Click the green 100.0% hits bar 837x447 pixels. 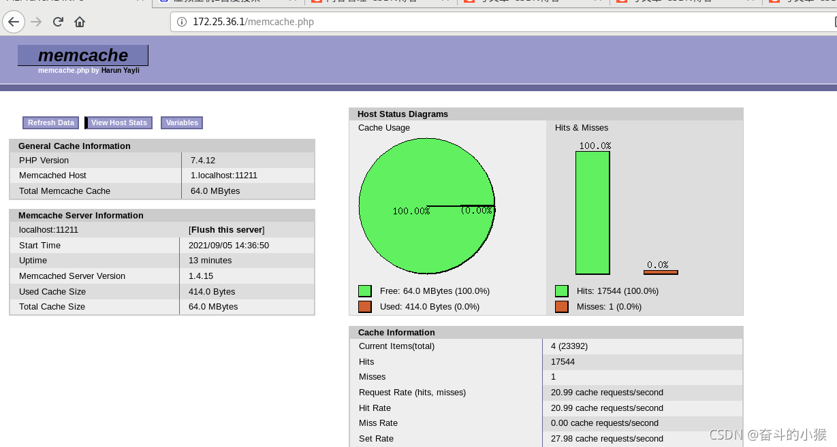click(x=593, y=212)
